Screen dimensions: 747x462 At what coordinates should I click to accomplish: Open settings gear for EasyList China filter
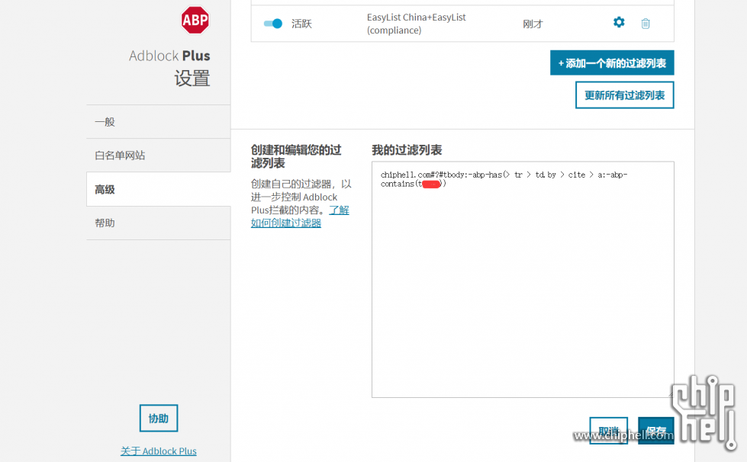(618, 22)
